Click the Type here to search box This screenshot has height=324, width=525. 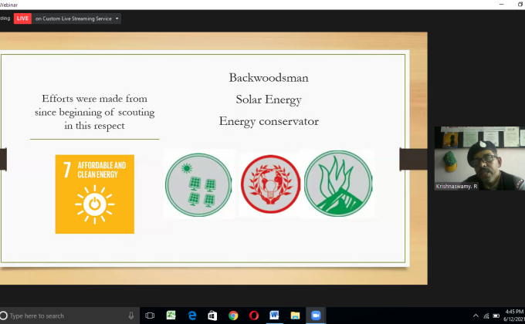coord(69,316)
